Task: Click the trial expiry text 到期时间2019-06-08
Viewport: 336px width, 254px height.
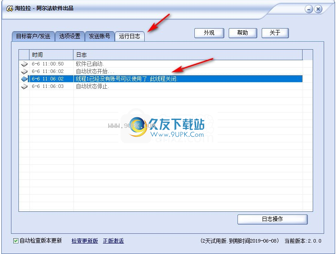Action: point(252,241)
